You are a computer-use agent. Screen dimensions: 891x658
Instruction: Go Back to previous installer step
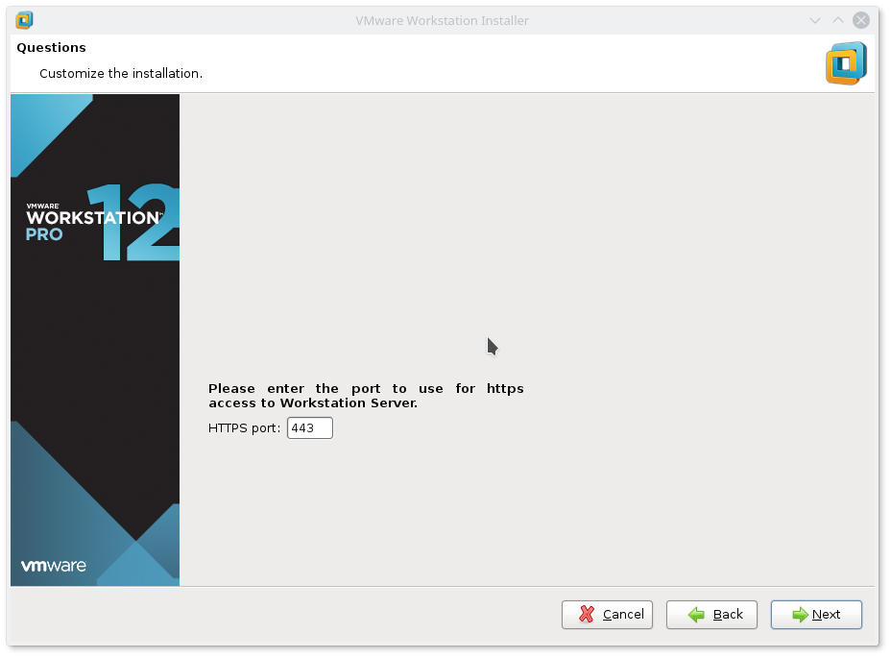pyautogui.click(x=711, y=614)
